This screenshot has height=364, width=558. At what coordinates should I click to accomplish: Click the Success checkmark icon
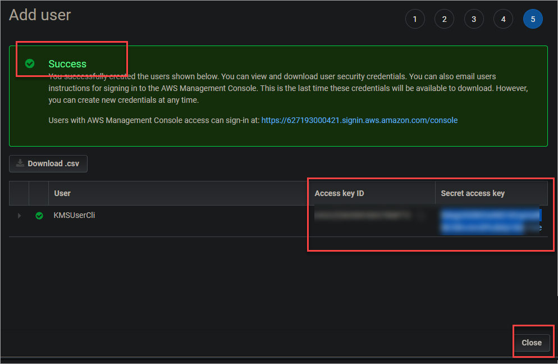point(30,63)
